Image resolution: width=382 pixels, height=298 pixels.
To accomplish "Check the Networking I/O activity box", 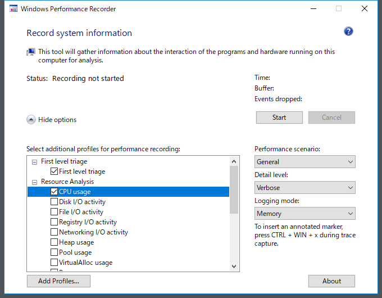I will point(54,232).
